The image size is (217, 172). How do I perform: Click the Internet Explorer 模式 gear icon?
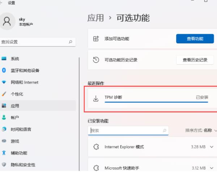pyautogui.click(x=96, y=147)
